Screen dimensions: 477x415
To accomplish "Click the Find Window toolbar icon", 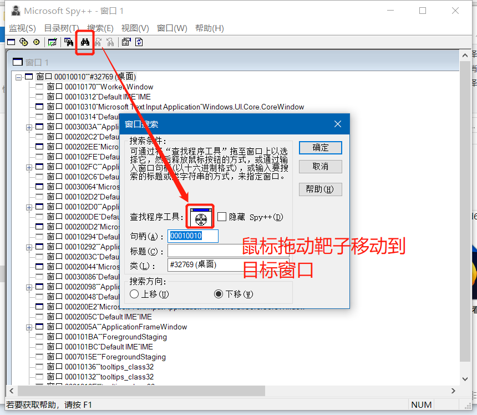I will tap(69, 42).
